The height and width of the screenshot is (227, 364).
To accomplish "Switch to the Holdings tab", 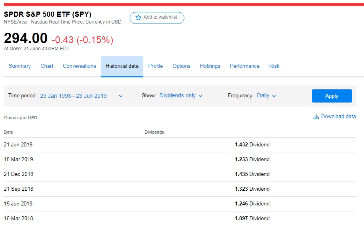I will pos(210,66).
